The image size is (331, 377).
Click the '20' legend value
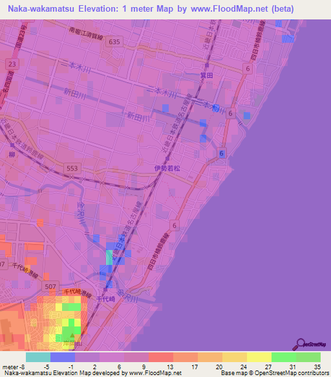[219, 367]
